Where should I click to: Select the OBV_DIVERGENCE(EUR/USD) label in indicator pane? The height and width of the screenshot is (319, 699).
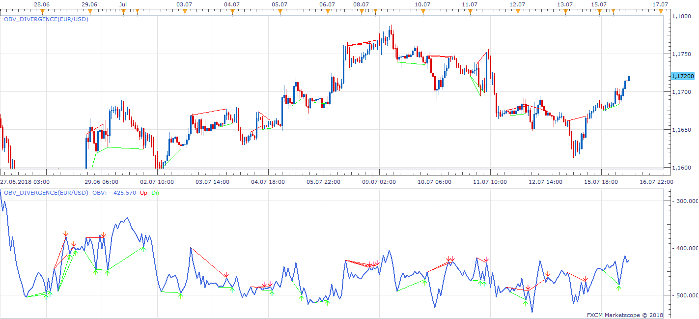coord(47,193)
